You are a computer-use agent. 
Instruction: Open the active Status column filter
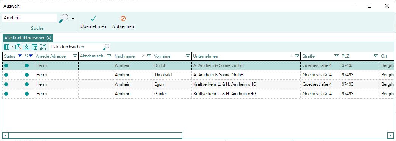point(20,56)
